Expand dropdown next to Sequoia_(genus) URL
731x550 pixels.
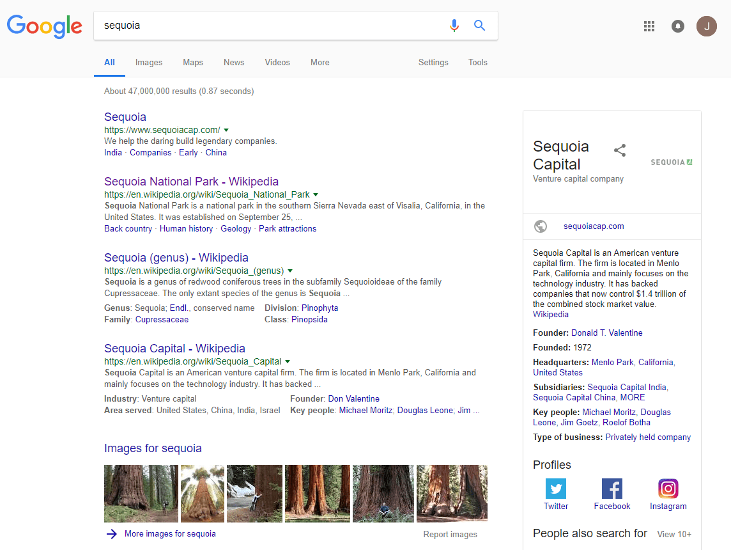290,271
